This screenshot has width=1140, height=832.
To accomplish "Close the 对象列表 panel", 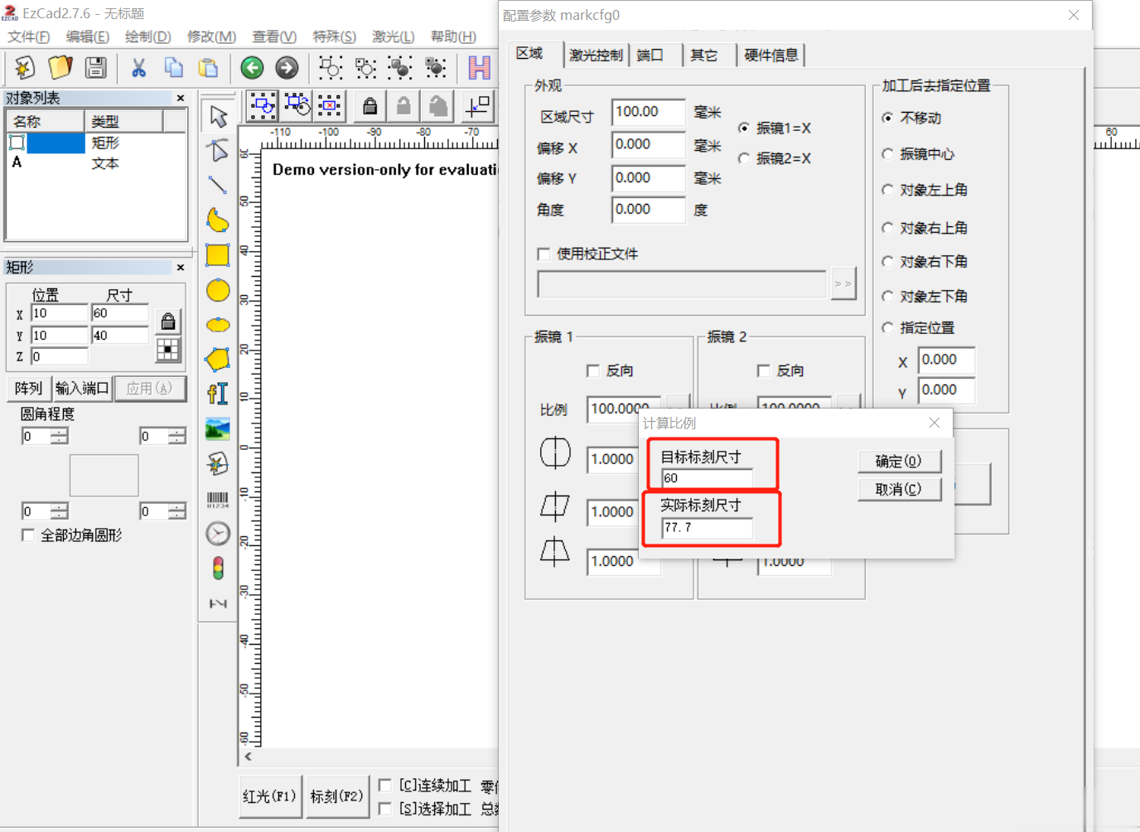I will coord(181,99).
